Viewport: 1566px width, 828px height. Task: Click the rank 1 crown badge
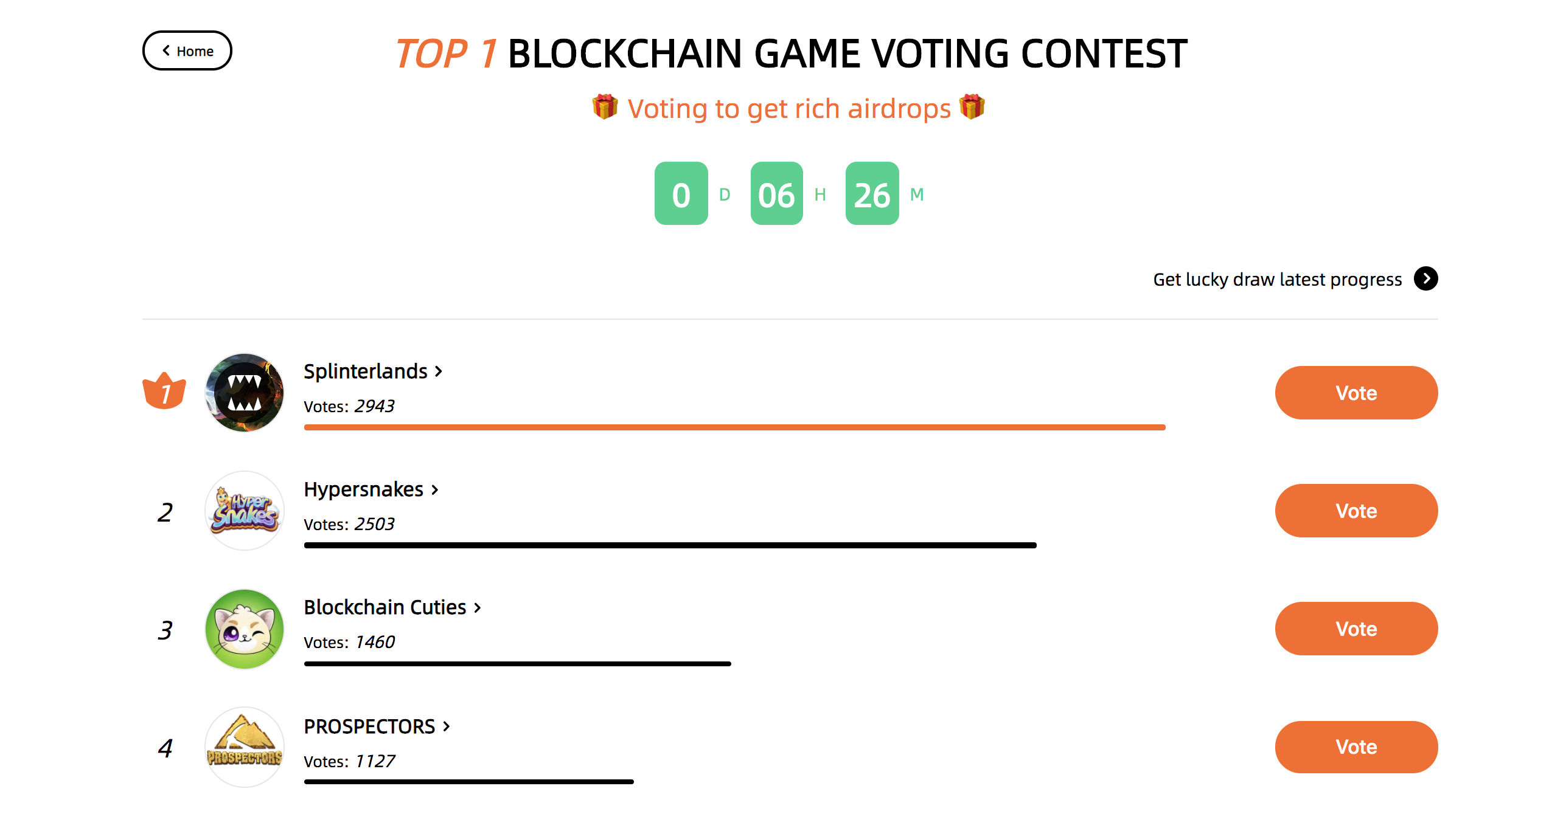click(x=164, y=391)
